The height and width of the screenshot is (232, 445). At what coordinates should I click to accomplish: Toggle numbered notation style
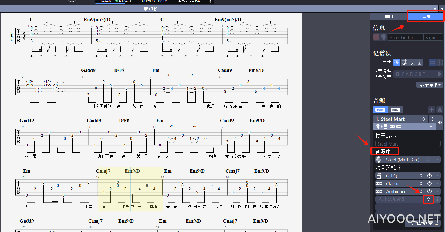click(419, 62)
